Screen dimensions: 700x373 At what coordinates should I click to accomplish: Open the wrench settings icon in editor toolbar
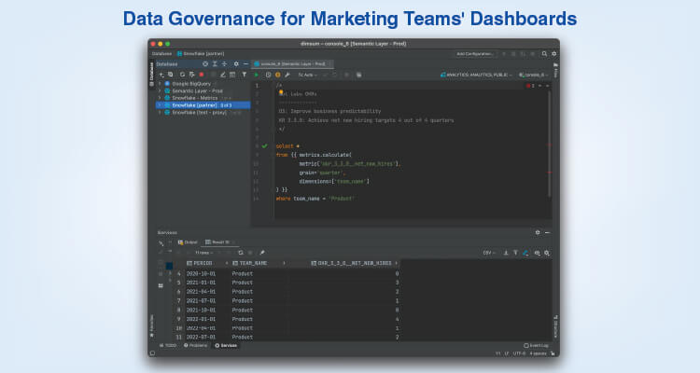tap(287, 75)
